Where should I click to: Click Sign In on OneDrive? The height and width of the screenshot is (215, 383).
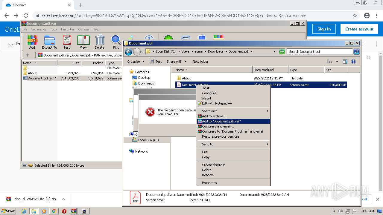pyautogui.click(x=324, y=29)
